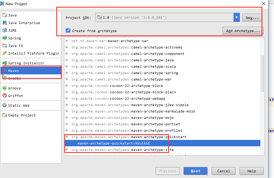Select Static Web project type
This screenshot has width=274, height=178.
pos(31,105)
